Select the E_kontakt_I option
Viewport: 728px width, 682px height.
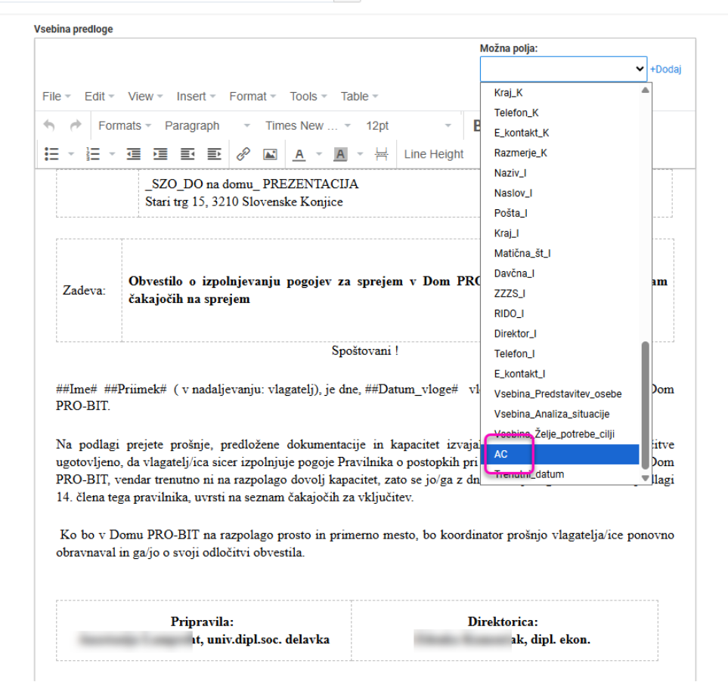tap(560, 374)
